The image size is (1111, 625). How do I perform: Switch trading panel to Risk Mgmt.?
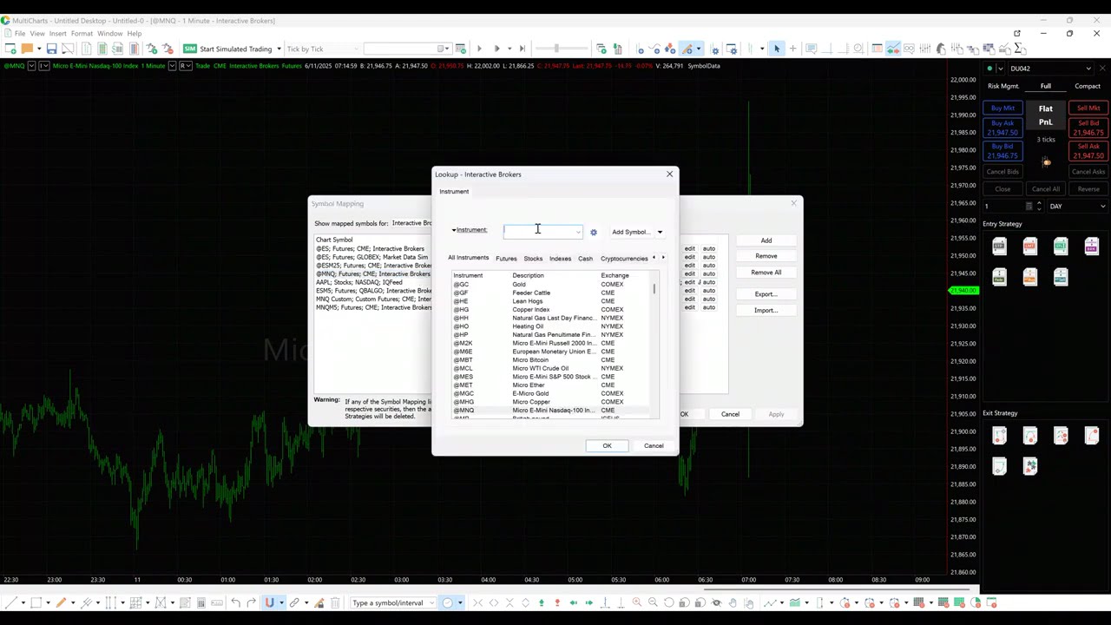click(1003, 86)
